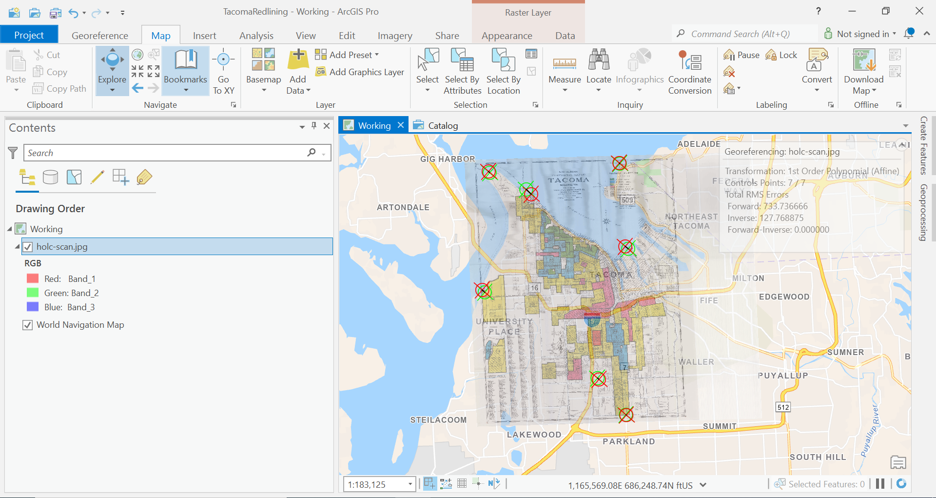The width and height of the screenshot is (936, 498).
Task: Open the Bookmarks gallery
Action: (x=185, y=71)
